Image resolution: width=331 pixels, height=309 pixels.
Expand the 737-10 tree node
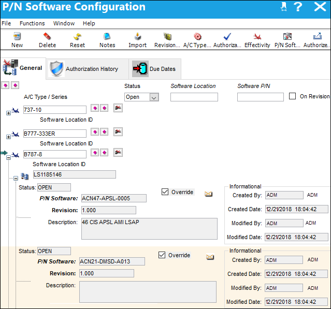pos(8,113)
